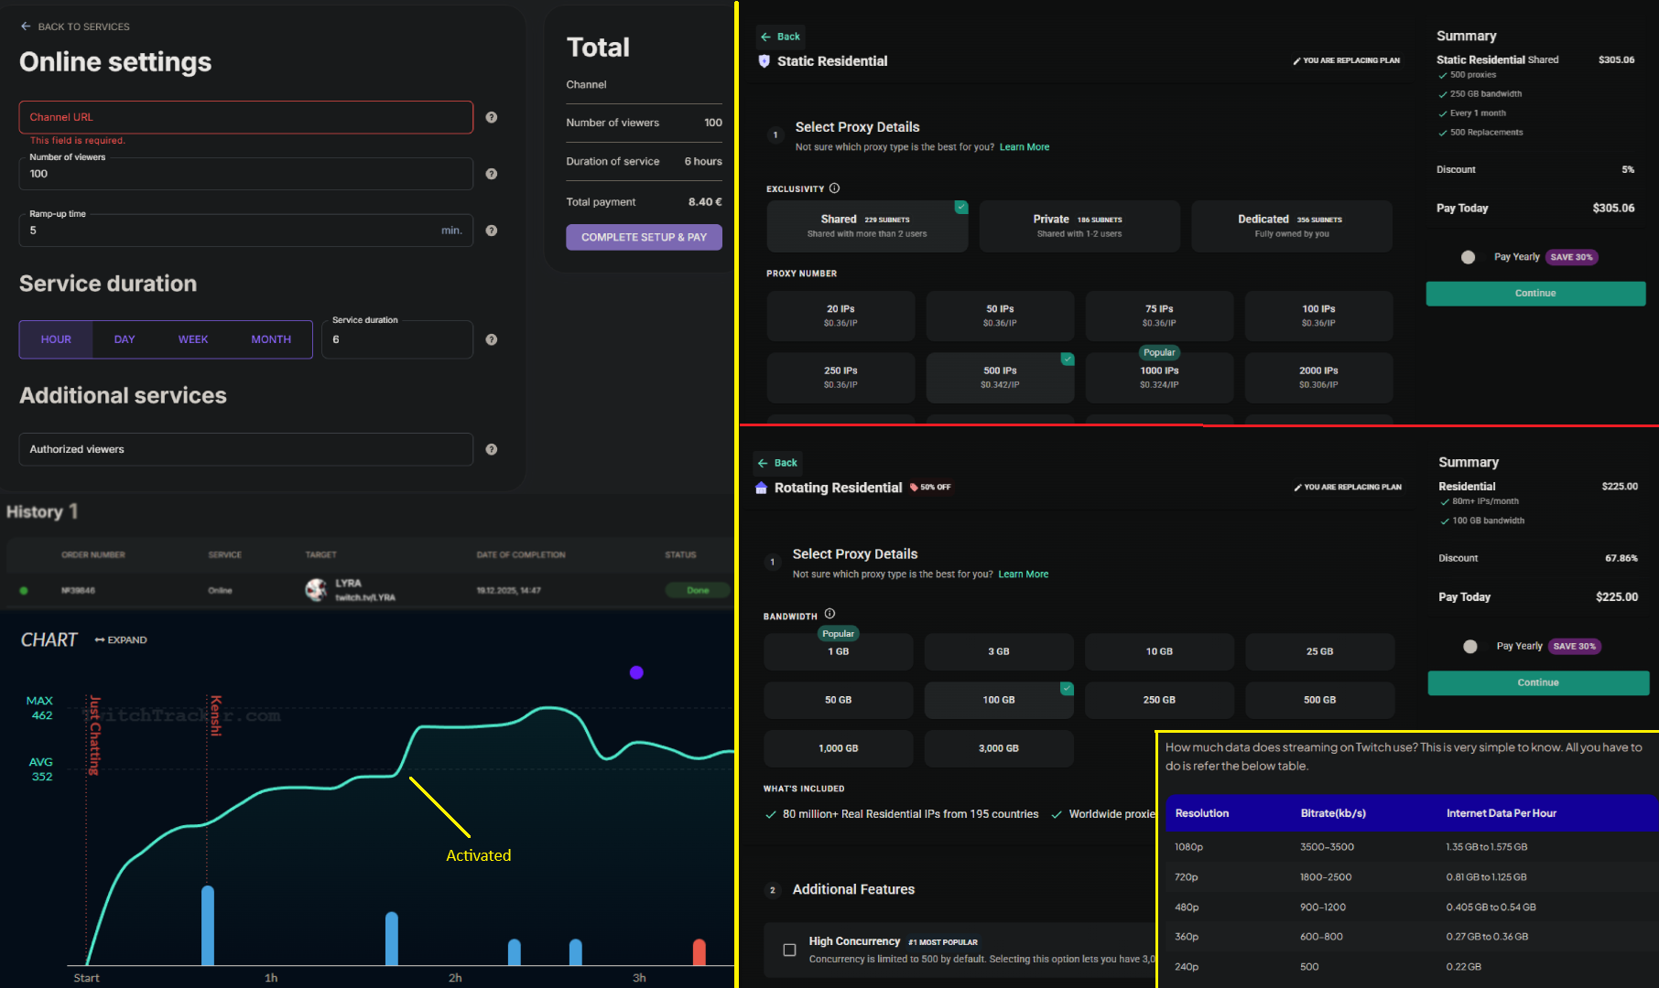Open help icon beside Number of viewers
1659x988 pixels.
coord(492,174)
